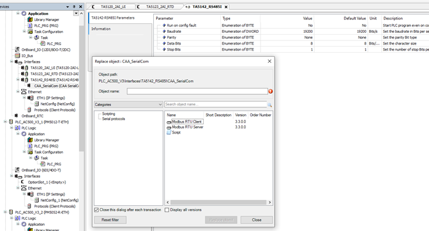Click the Library Manager icon under first Application
The image size is (429, 231).
pos(30,19)
